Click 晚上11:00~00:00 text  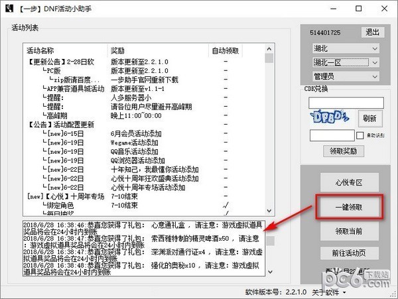click(136, 115)
